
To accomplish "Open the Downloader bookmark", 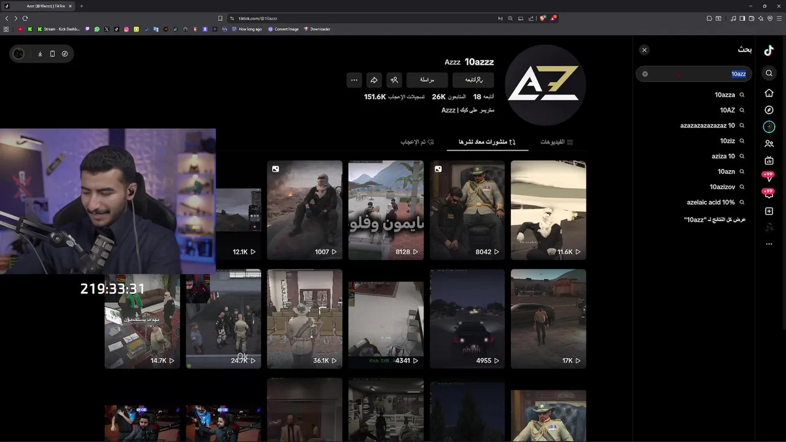I will [317, 29].
